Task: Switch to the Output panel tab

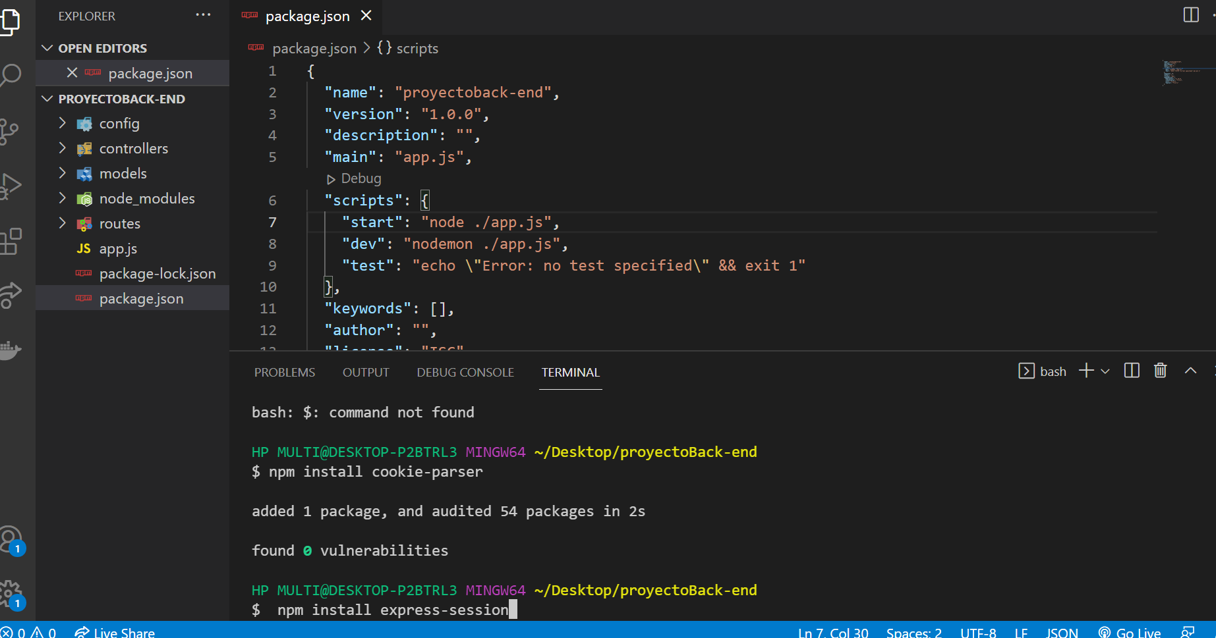Action: click(x=366, y=372)
